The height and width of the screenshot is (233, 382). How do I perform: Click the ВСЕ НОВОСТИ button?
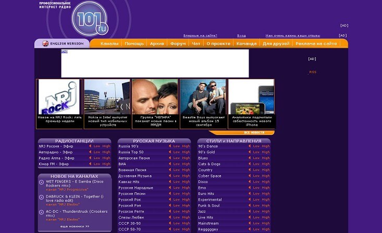click(x=254, y=132)
